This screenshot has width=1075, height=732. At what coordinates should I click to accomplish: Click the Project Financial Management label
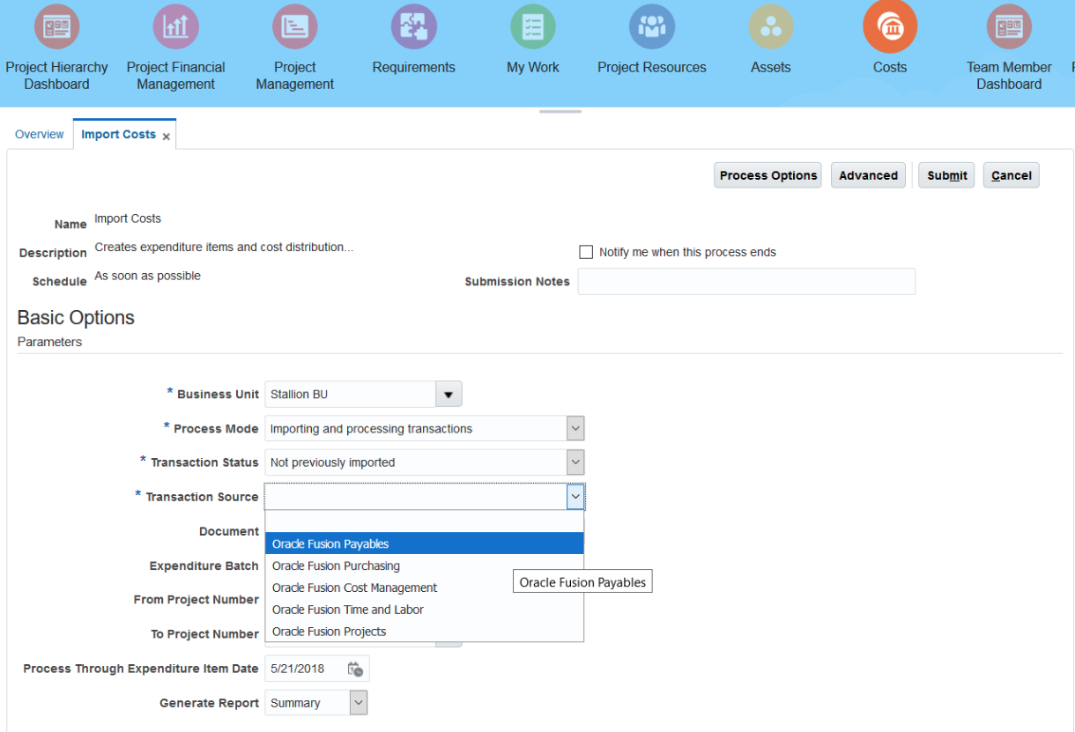click(x=176, y=76)
